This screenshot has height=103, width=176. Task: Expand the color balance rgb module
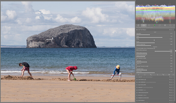[x=142, y=80]
